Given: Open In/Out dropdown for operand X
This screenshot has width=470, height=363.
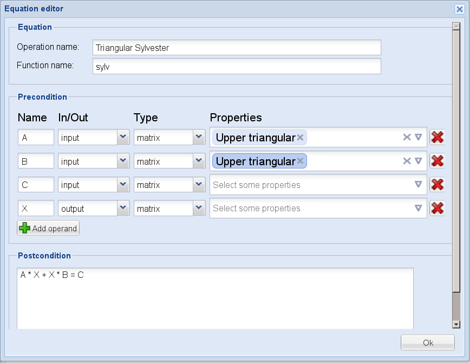Looking at the screenshot, I should click(x=123, y=208).
